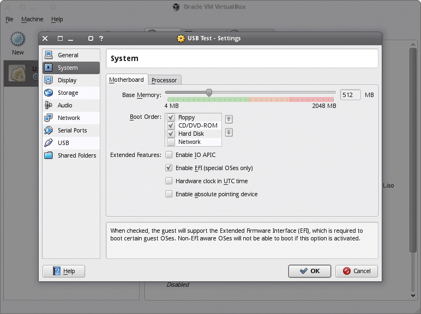Screen dimensions: 421x314
Task: Check Enable absolute pointing device
Action: (169, 194)
